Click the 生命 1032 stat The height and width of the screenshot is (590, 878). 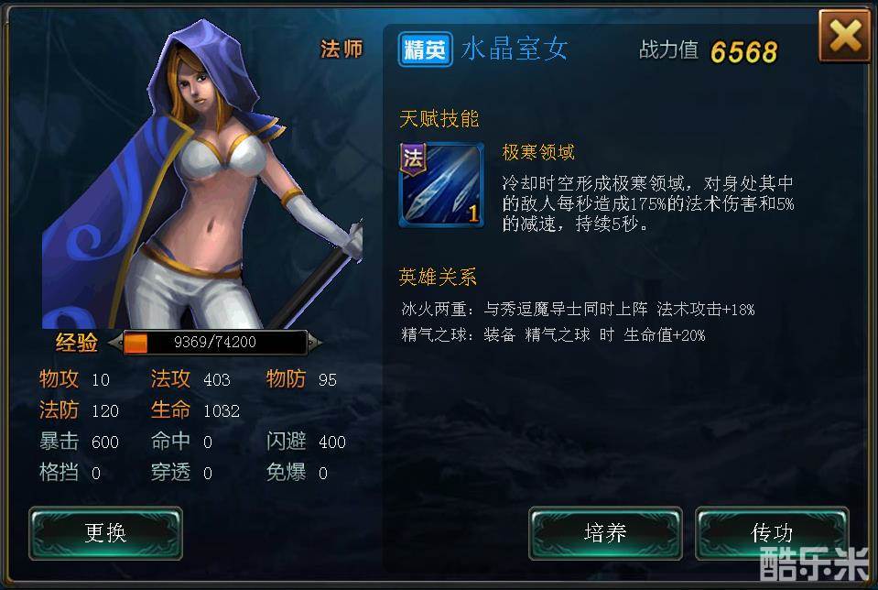pos(195,410)
